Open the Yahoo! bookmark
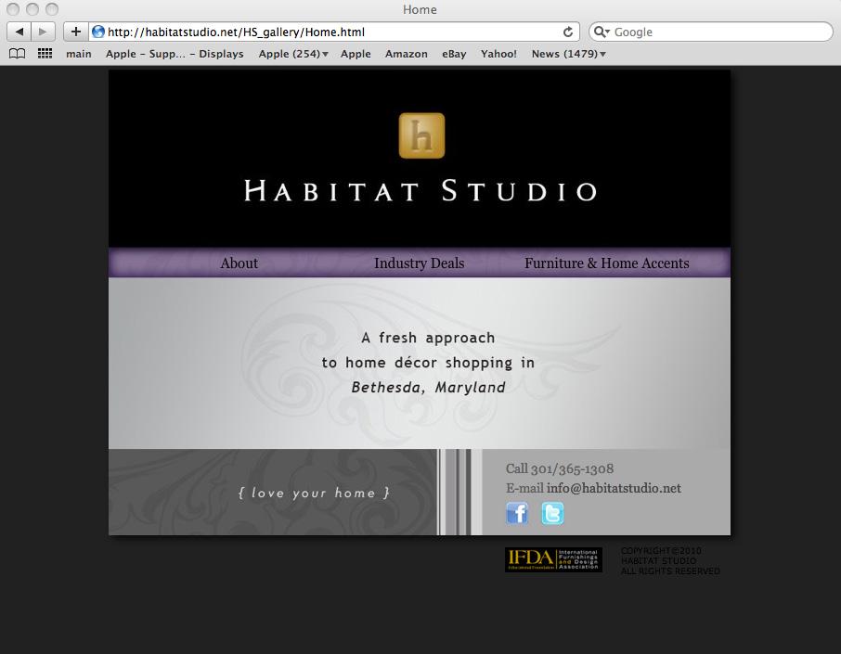 (x=498, y=54)
